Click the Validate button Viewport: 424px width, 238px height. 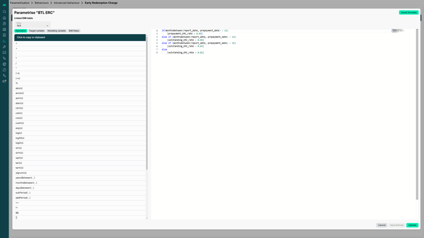click(412, 225)
